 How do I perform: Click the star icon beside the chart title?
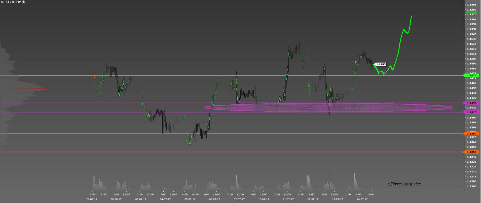click(x=24, y=2)
